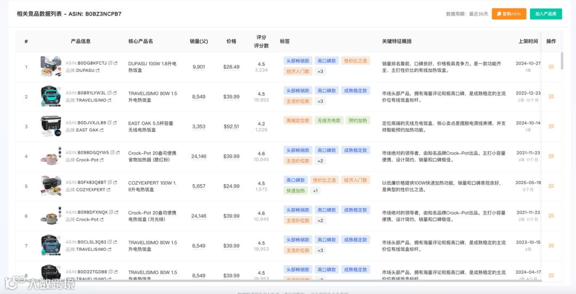The height and width of the screenshot is (294, 576).
Task: Open external link for ASIN B09BDFXNQX
Action: [x=116, y=212]
